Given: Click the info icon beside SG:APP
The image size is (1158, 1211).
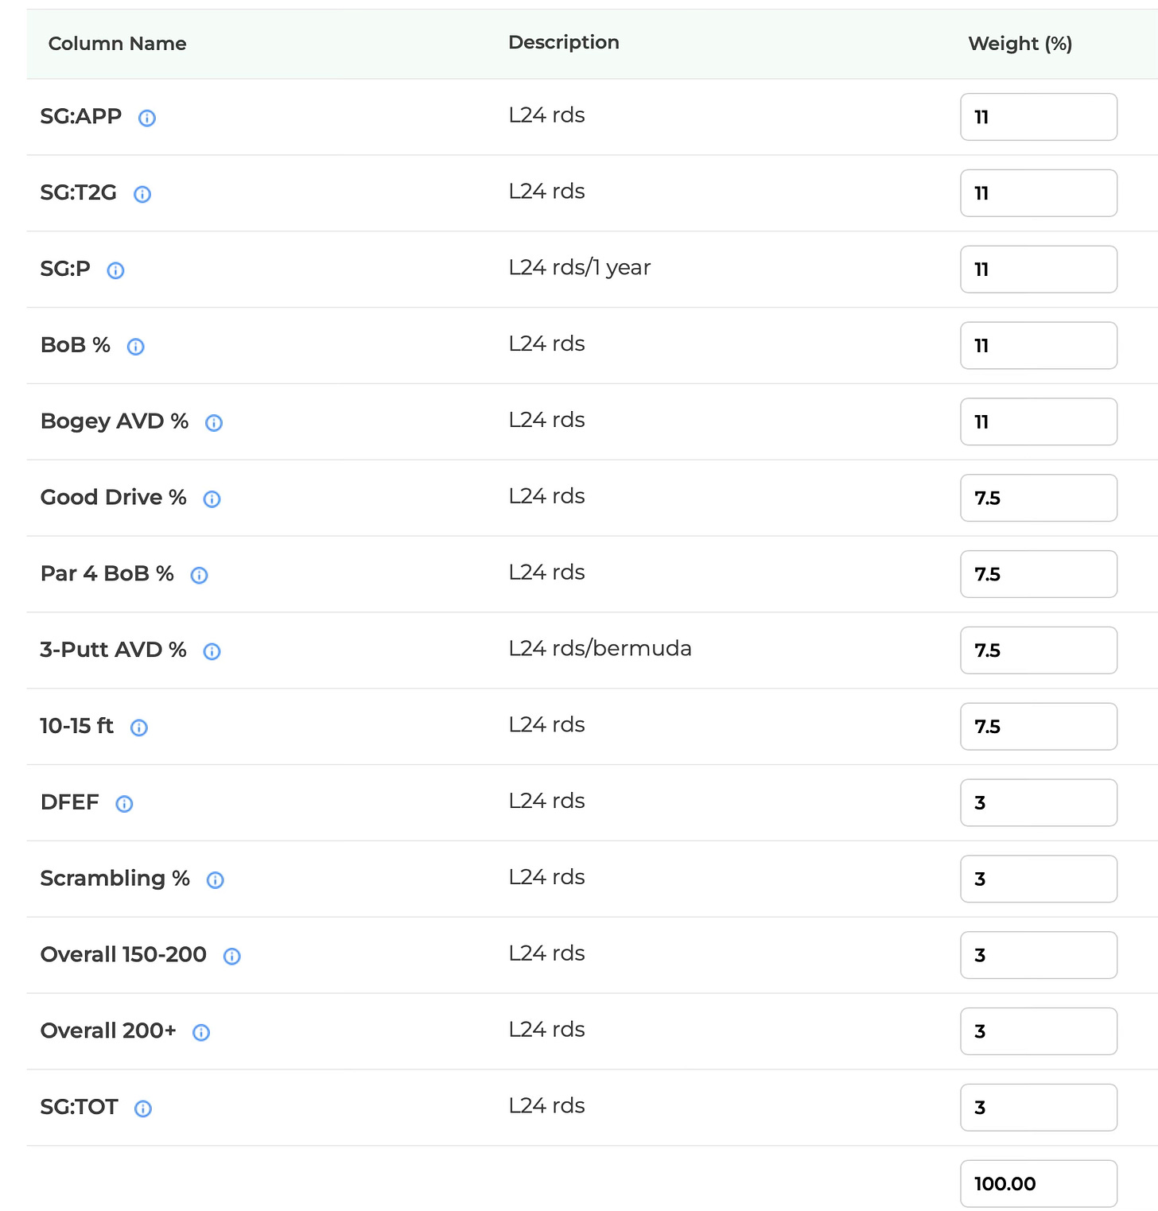Looking at the screenshot, I should [x=147, y=118].
